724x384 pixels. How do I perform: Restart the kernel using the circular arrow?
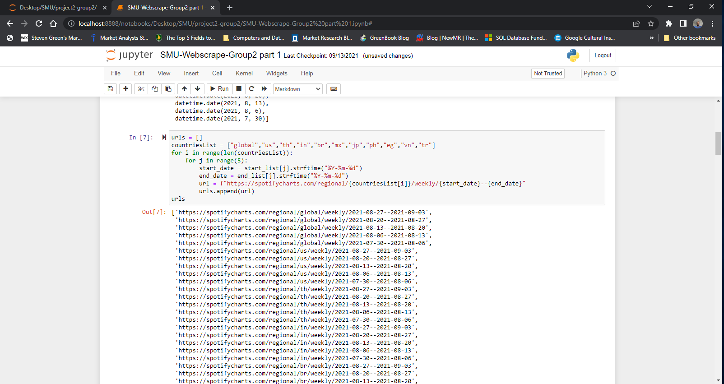point(251,89)
